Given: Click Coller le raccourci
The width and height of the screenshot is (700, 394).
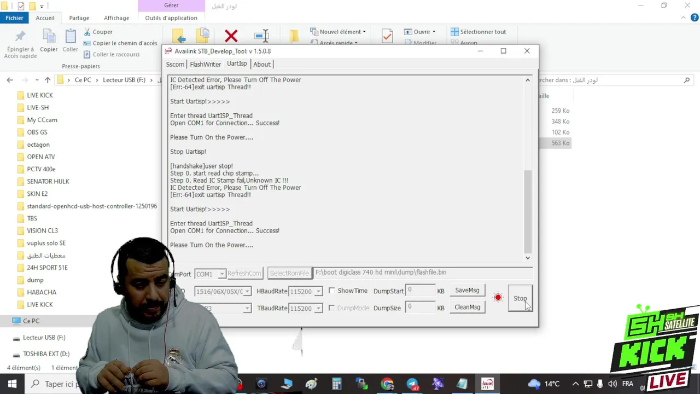Looking at the screenshot, I should [112, 54].
